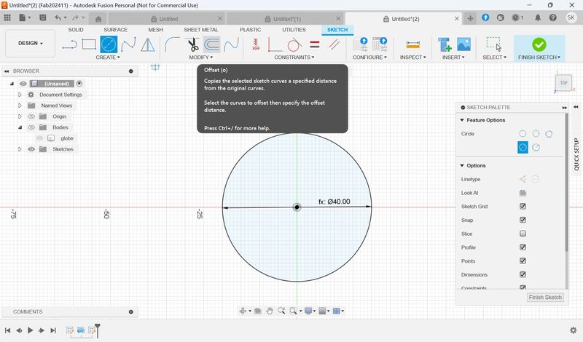Image resolution: width=583 pixels, height=342 pixels.
Task: Open the MODIFY dropdown menu
Action: tap(201, 57)
